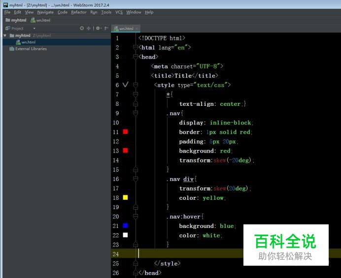Open red border color swatch line 11
The width and height of the screenshot is (341, 278).
tap(125, 131)
